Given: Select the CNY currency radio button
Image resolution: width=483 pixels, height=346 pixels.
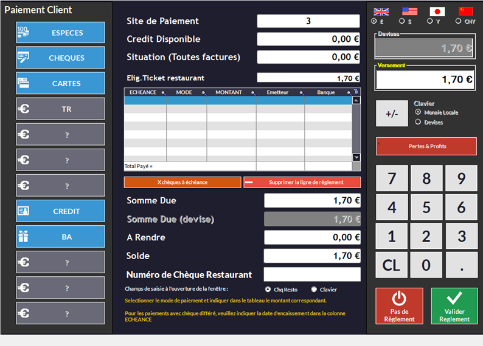Looking at the screenshot, I should click(x=458, y=21).
